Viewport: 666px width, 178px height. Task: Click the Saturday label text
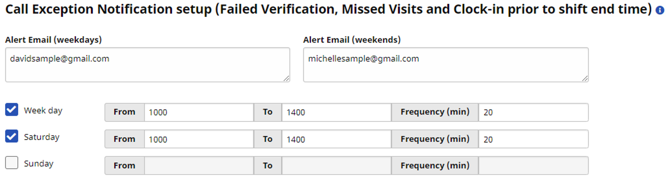tap(41, 137)
